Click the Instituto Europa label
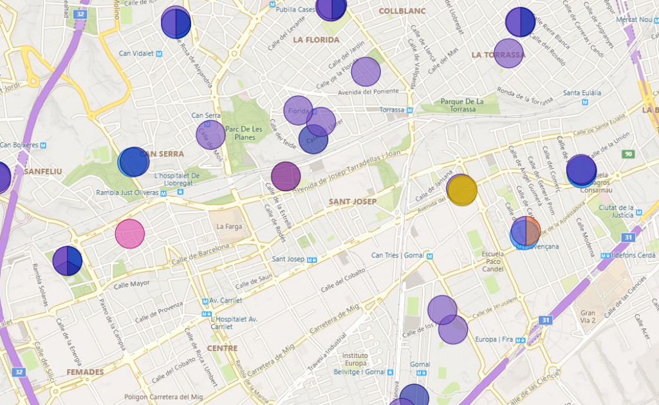 (x=356, y=359)
